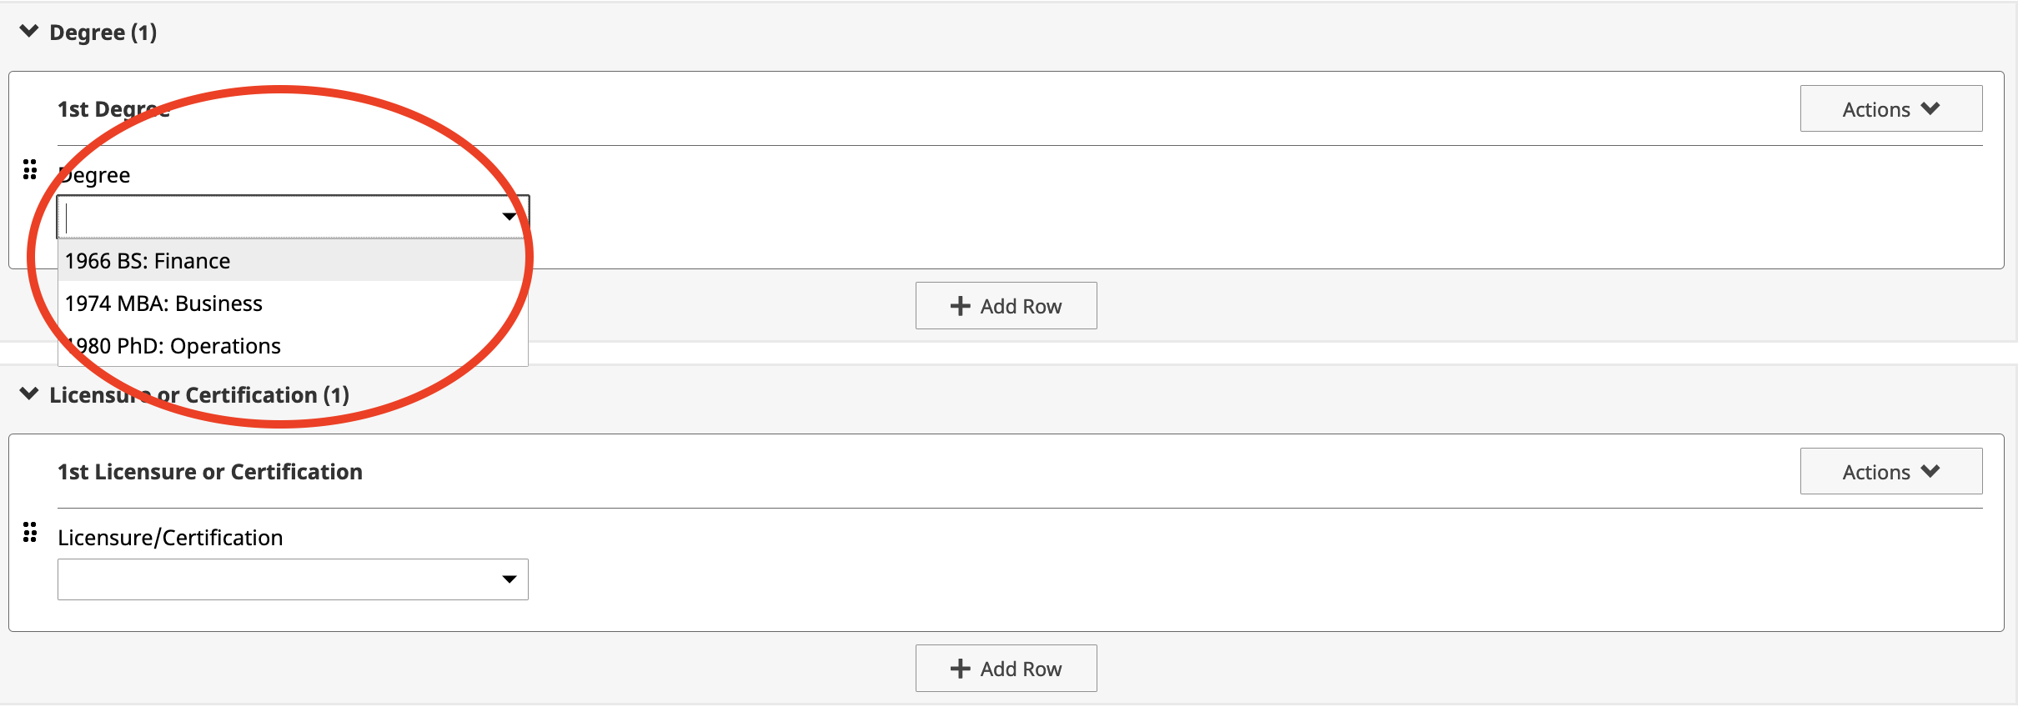Click the Degree combo box arrow
Viewport: 2018px width, 707px height.
point(509,217)
